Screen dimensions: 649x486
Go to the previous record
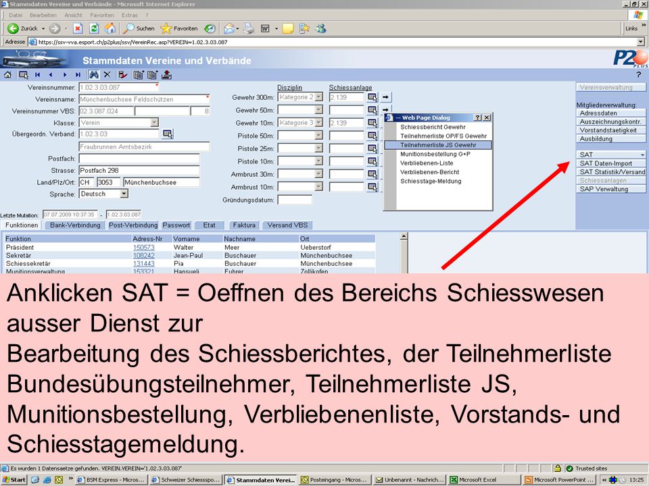pyautogui.click(x=51, y=75)
